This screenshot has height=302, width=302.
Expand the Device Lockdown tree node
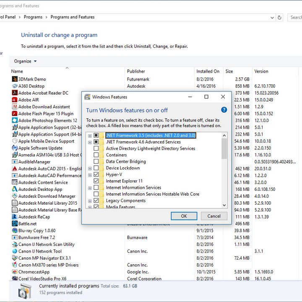coord(90,169)
